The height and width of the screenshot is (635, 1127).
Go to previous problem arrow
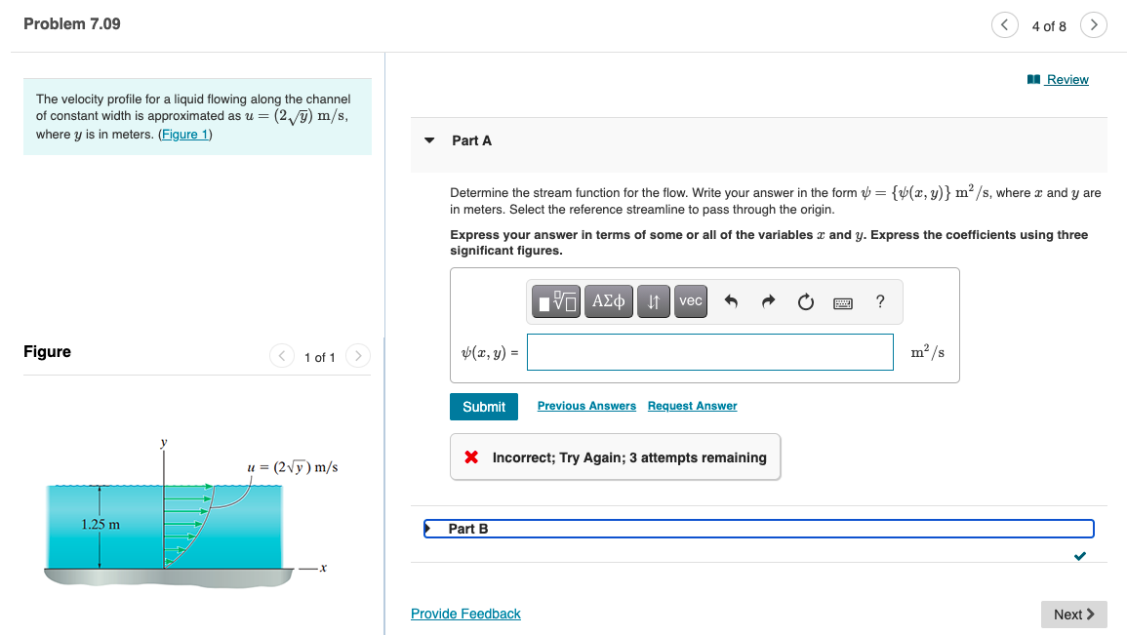point(1004,25)
